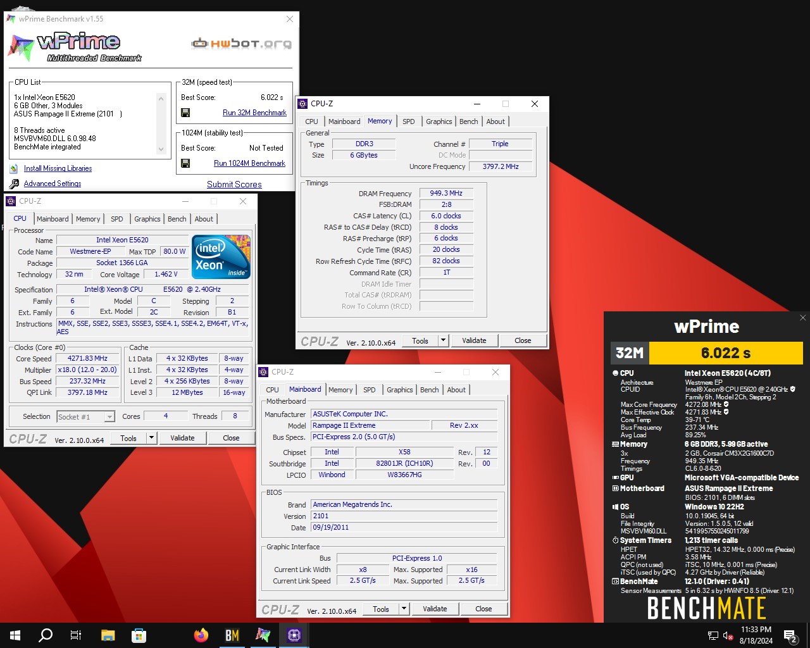Click the 6.022 s score in BenchMate
The width and height of the screenshot is (810, 648).
pyautogui.click(x=726, y=353)
